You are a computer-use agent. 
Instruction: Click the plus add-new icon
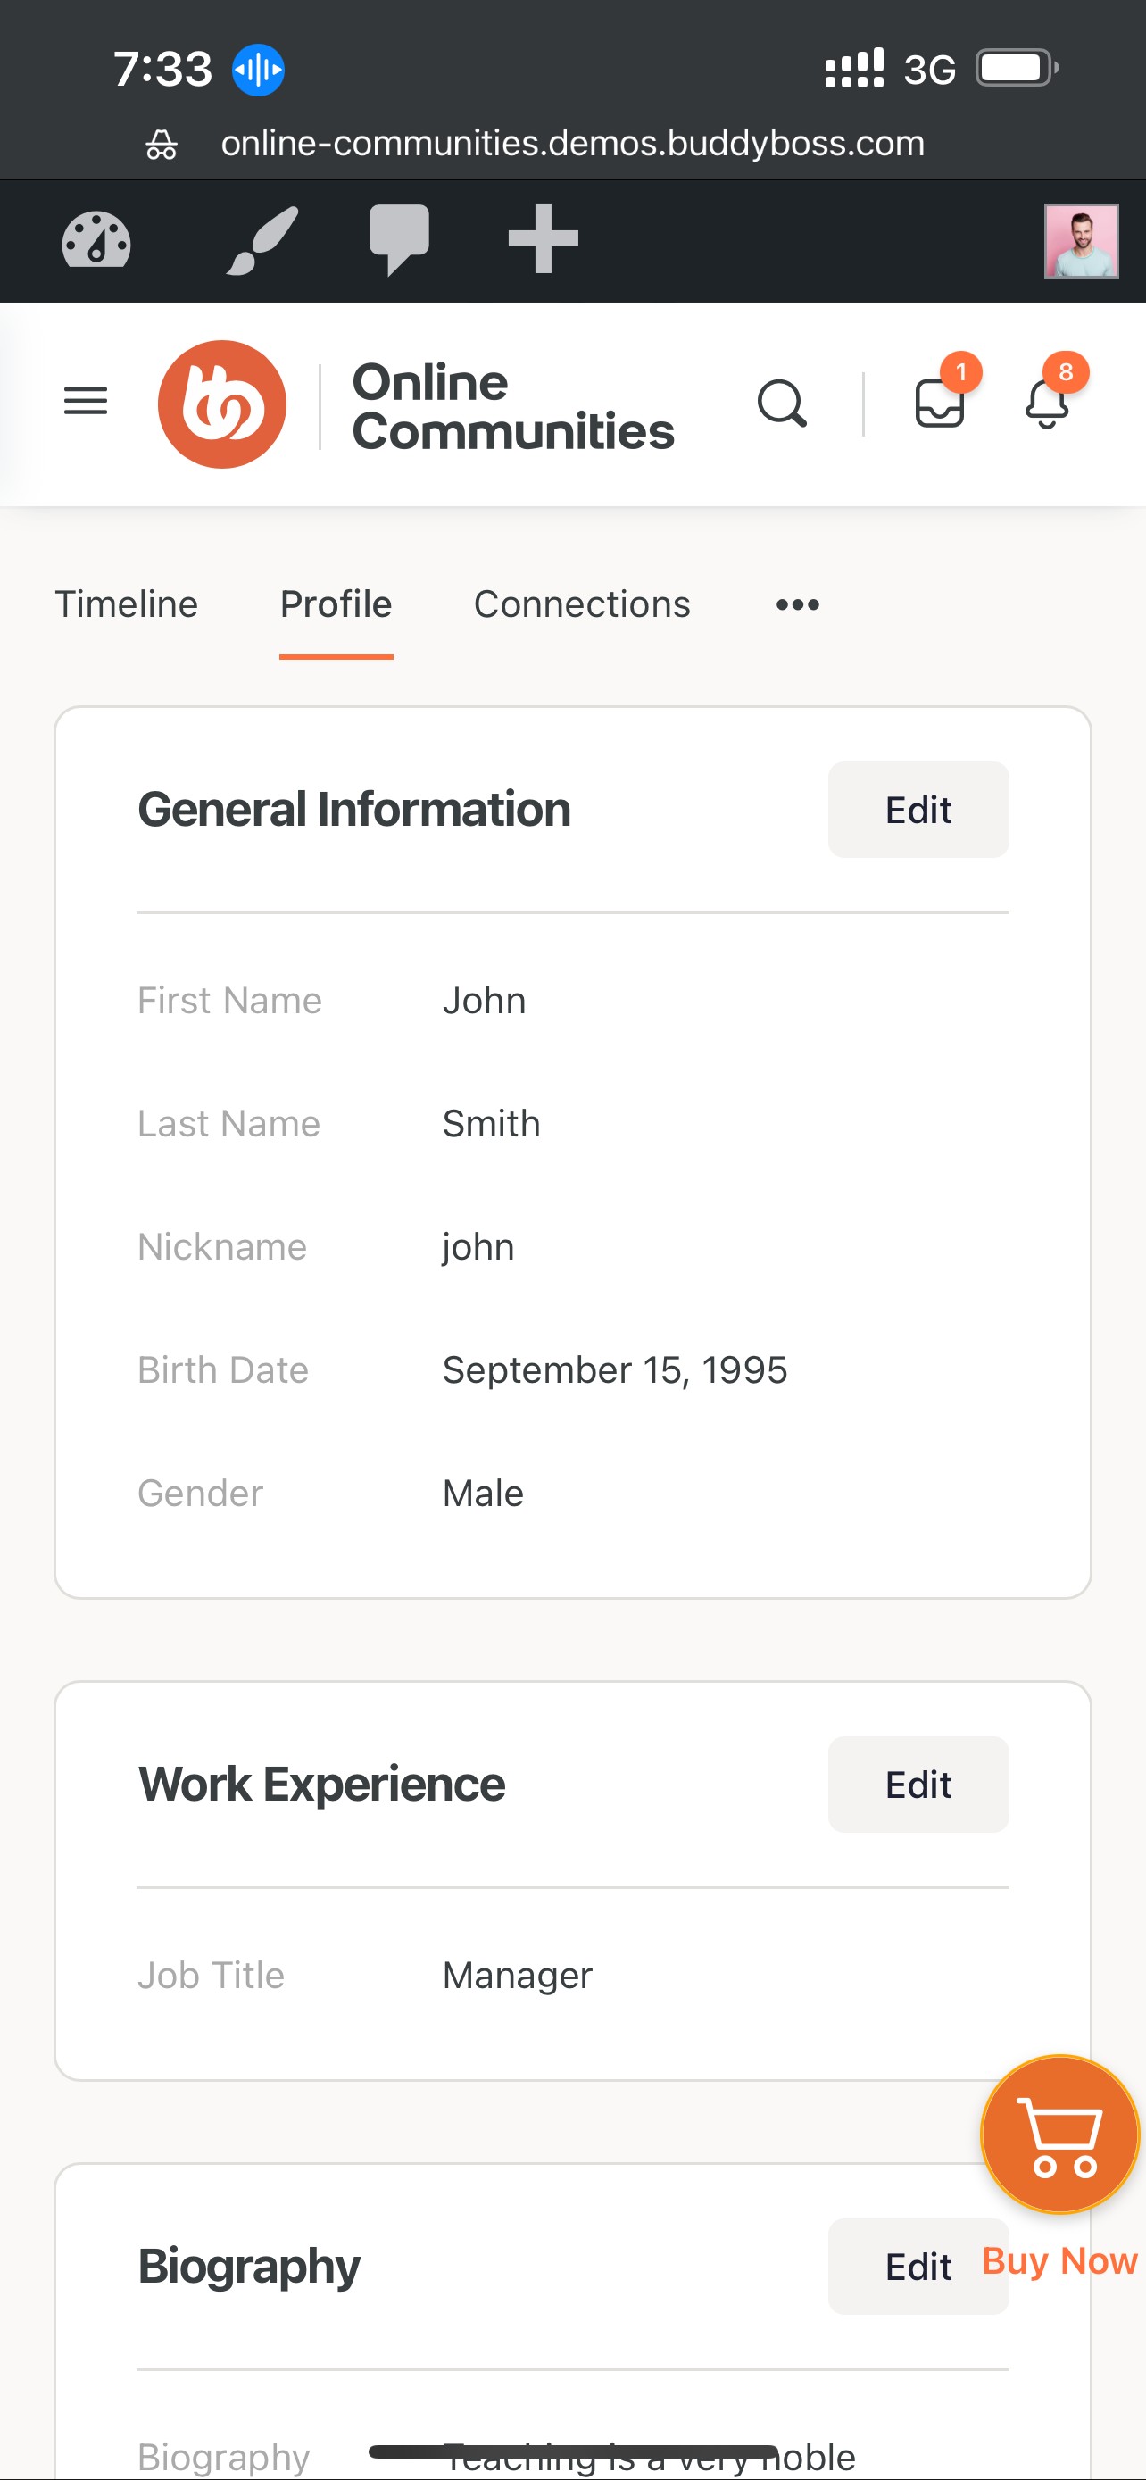(x=543, y=238)
